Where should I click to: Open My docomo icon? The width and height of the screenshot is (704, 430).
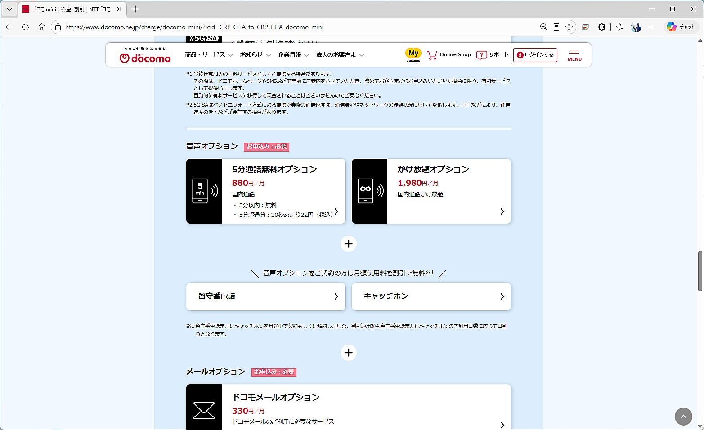tap(413, 54)
